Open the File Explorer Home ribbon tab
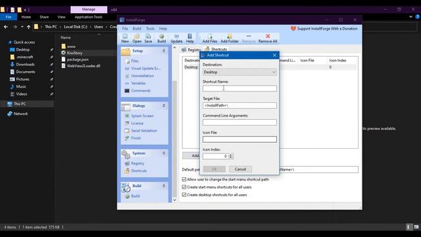421x237 pixels. (x=26, y=17)
